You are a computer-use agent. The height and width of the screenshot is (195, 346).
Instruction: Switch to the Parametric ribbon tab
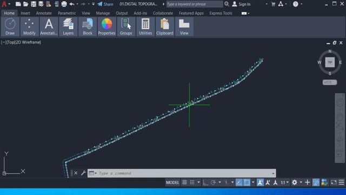pos(67,13)
